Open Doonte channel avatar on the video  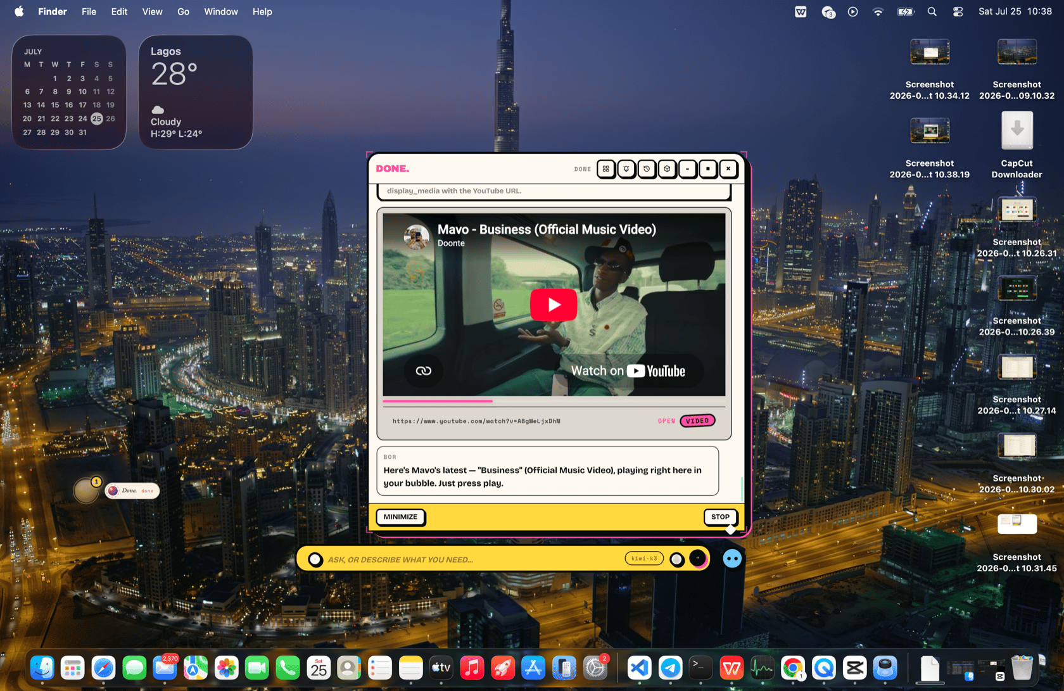tap(416, 236)
